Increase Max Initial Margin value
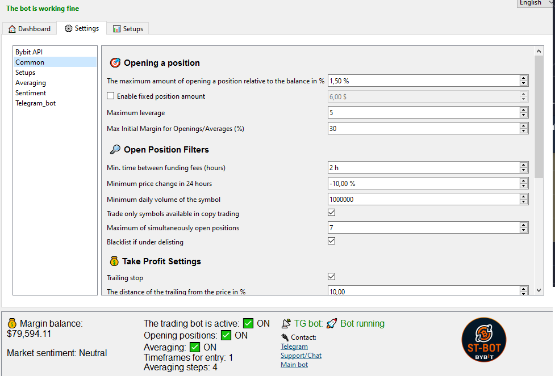Screen dimensions: 555x376 tap(524, 126)
